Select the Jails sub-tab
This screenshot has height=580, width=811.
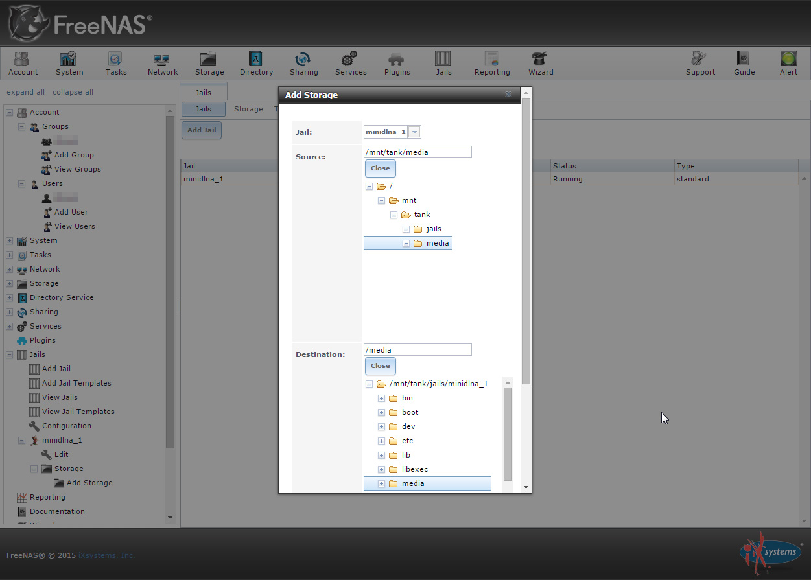204,109
